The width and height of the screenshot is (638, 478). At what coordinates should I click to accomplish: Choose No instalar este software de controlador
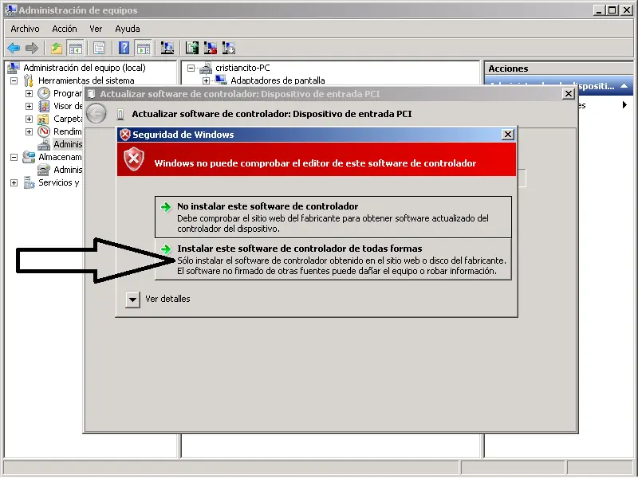click(x=333, y=217)
